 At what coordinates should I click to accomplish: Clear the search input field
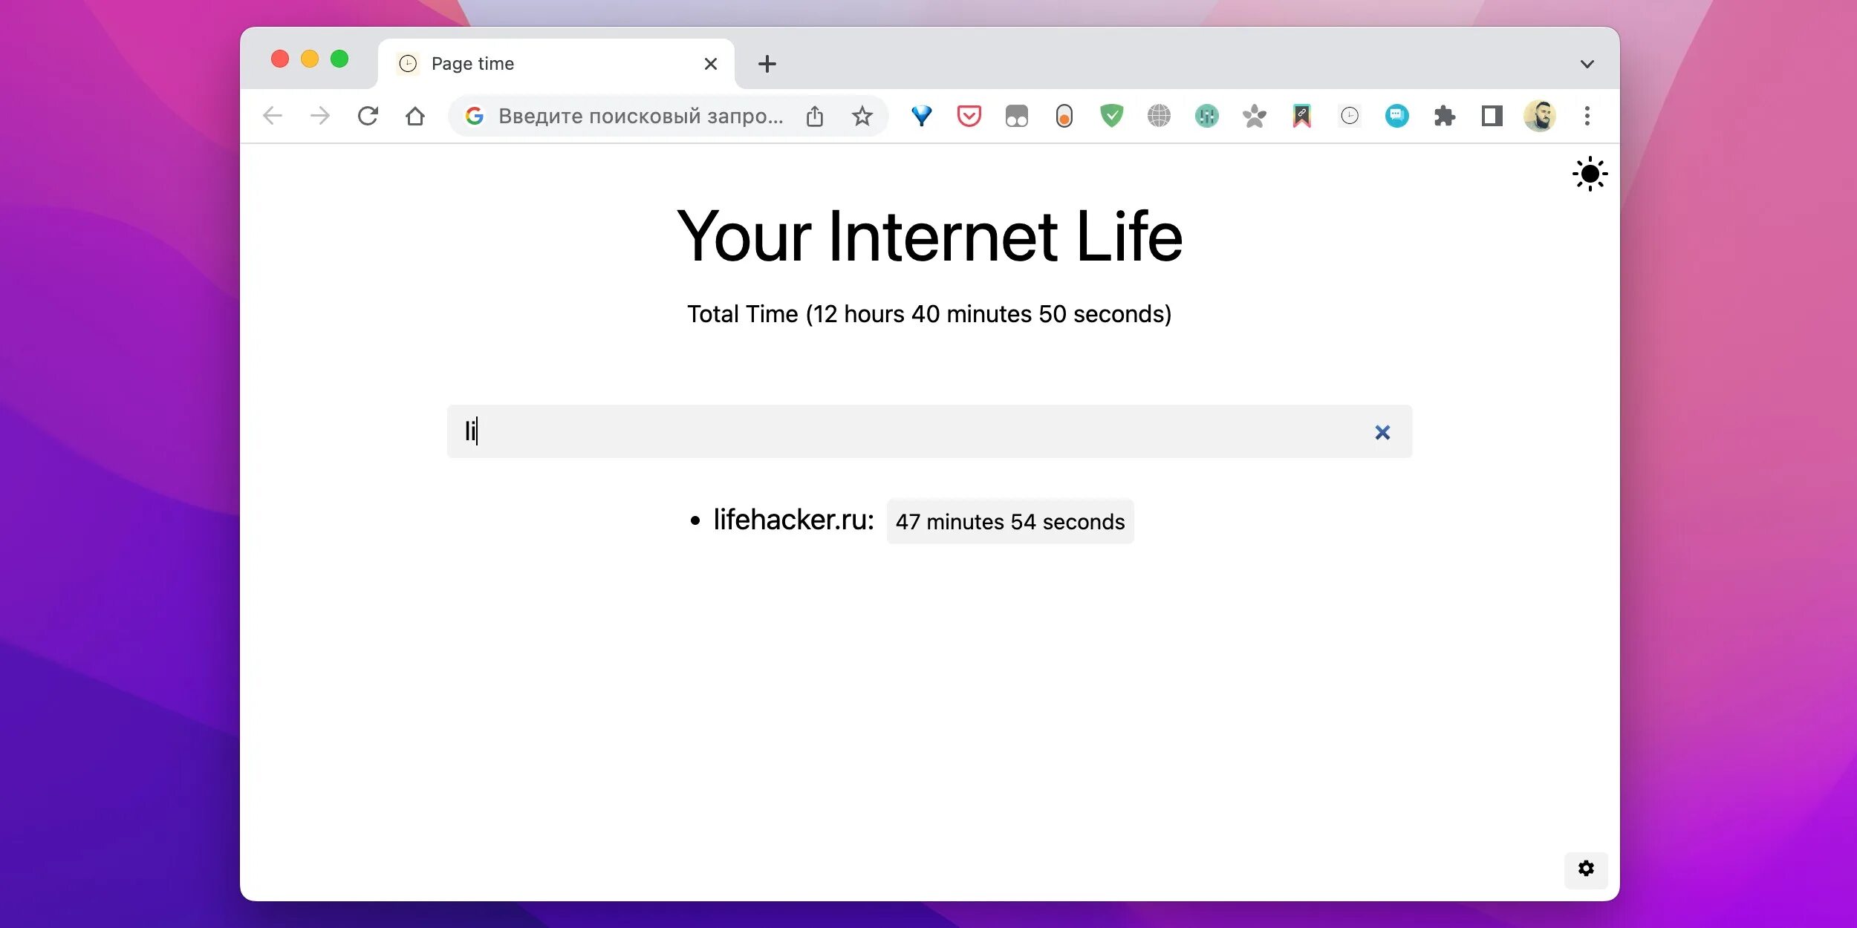pyautogui.click(x=1379, y=431)
